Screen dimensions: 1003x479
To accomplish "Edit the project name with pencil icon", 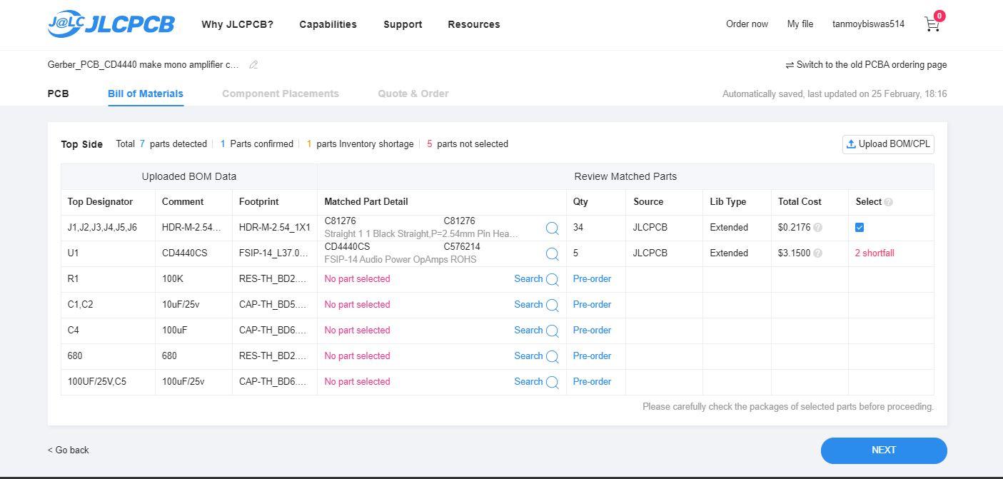I will 253,65.
